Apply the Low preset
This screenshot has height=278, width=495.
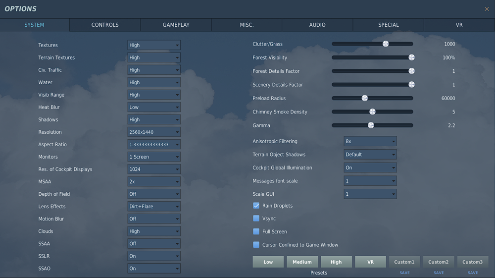(x=268, y=262)
